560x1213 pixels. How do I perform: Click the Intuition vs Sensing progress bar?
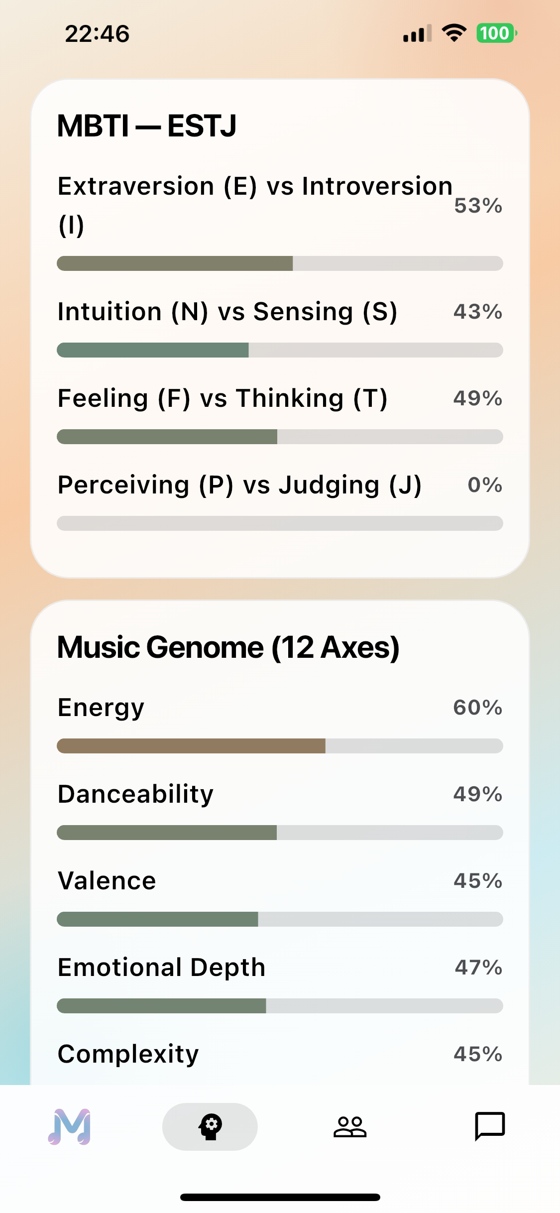click(280, 350)
